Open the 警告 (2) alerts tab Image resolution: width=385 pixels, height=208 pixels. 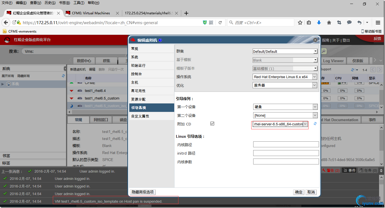tap(331, 170)
